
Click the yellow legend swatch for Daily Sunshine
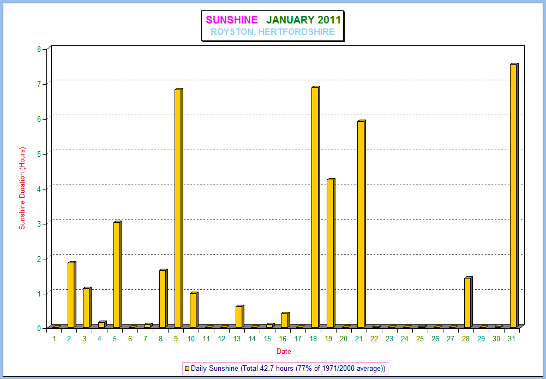(x=187, y=369)
